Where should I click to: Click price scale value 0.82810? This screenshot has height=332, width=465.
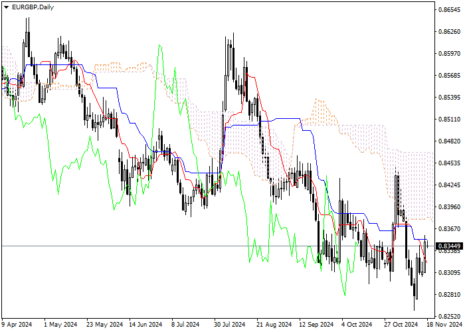[450, 294]
